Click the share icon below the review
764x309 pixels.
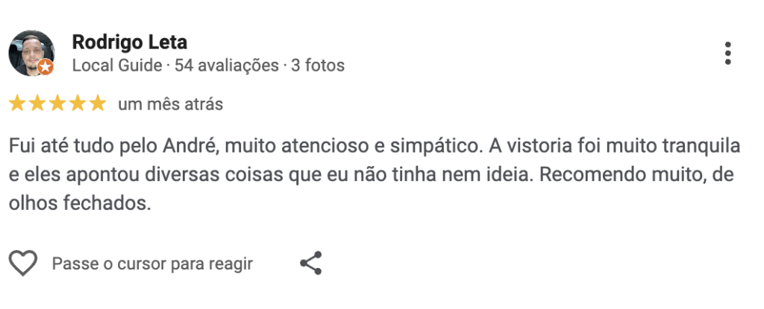tap(310, 264)
